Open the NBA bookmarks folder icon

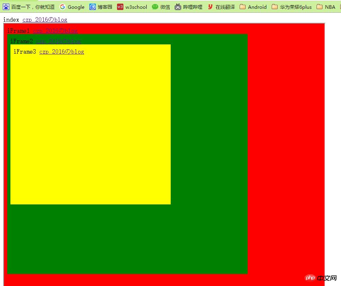point(319,7)
